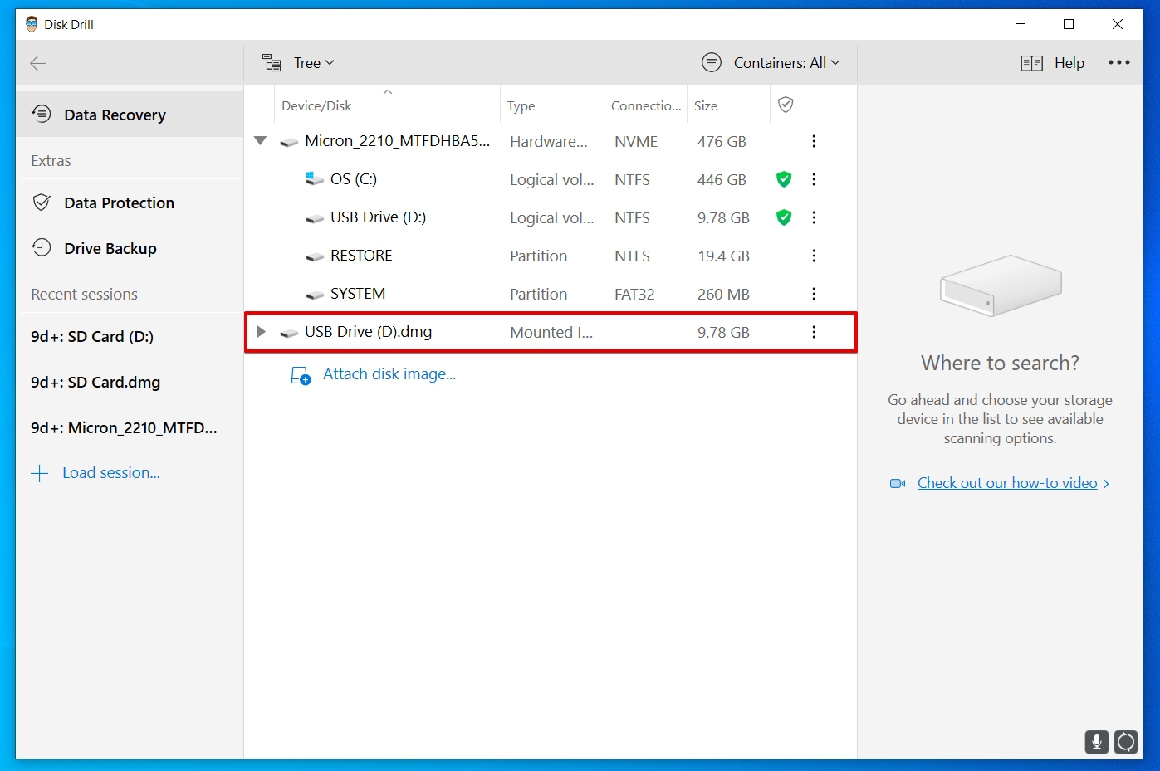Open options menu for OS (C:) row
1160x771 pixels.
click(814, 179)
